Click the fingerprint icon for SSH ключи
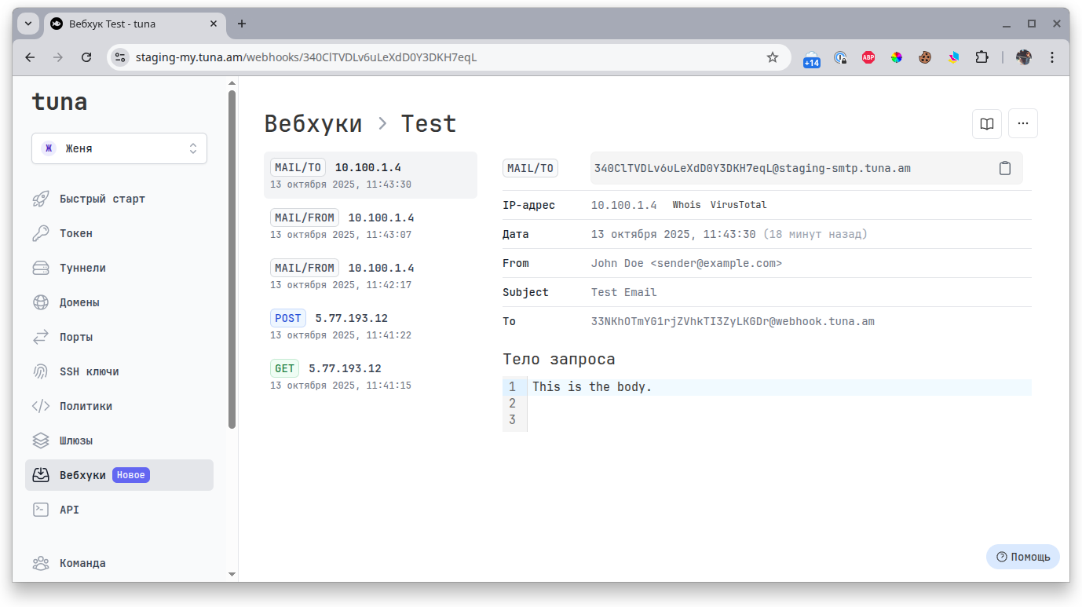 41,371
